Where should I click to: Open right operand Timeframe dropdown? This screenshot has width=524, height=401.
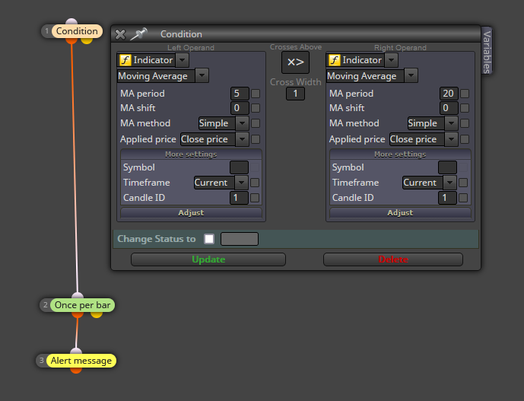coord(449,183)
